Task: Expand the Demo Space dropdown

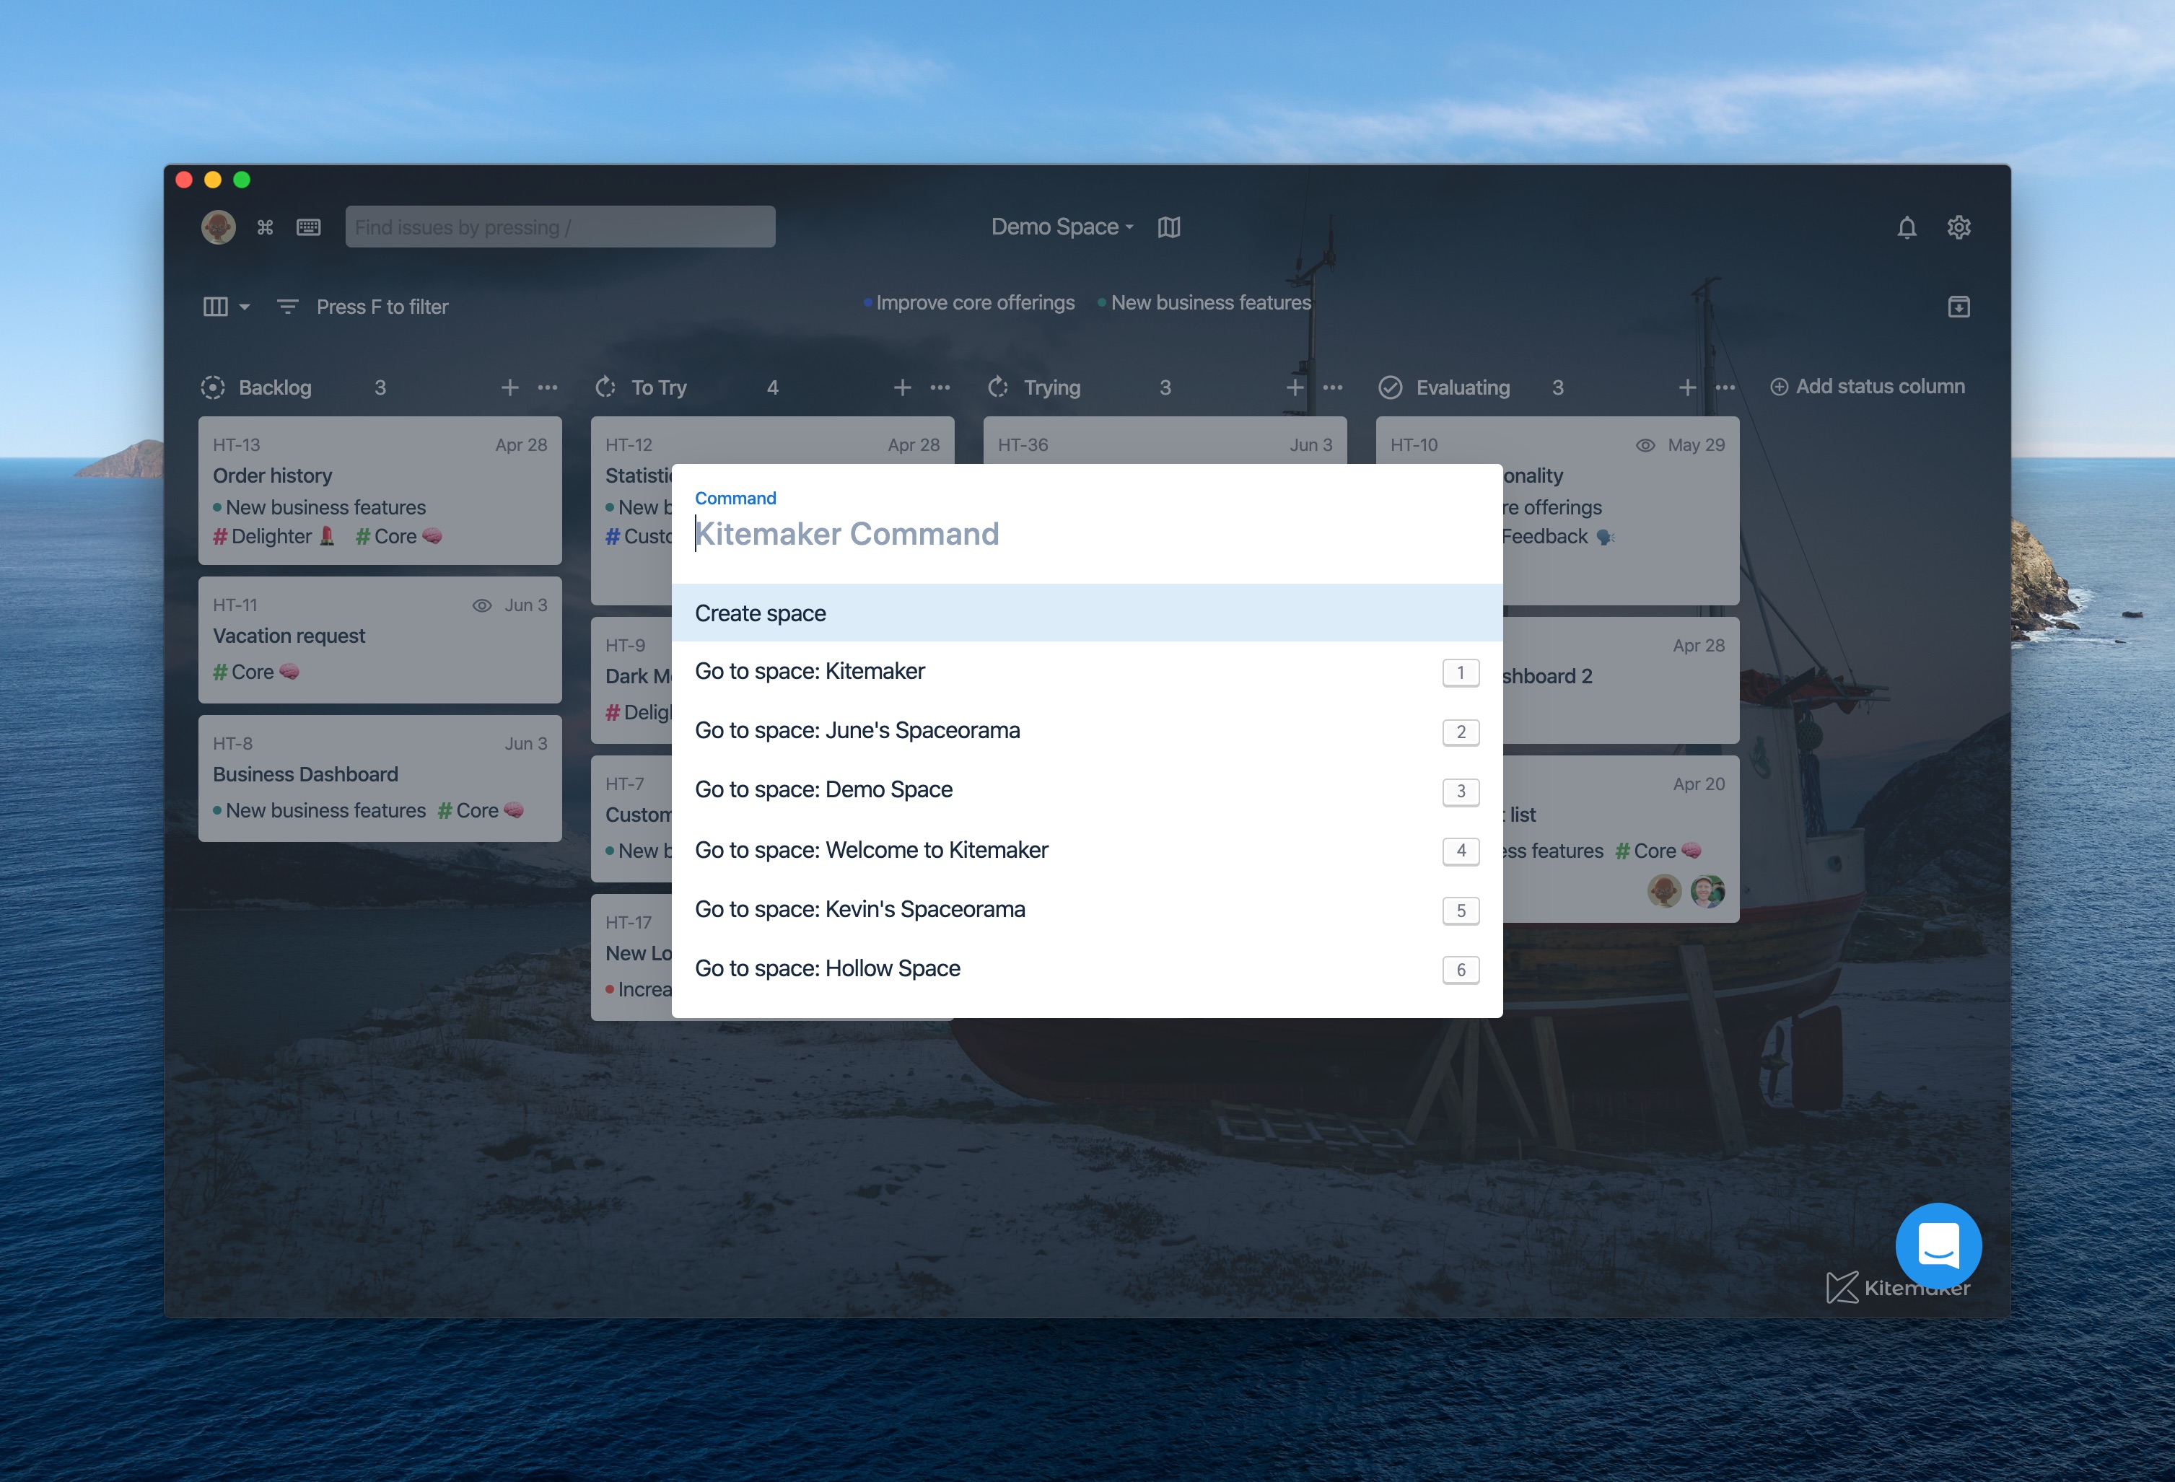Action: click(x=1062, y=227)
